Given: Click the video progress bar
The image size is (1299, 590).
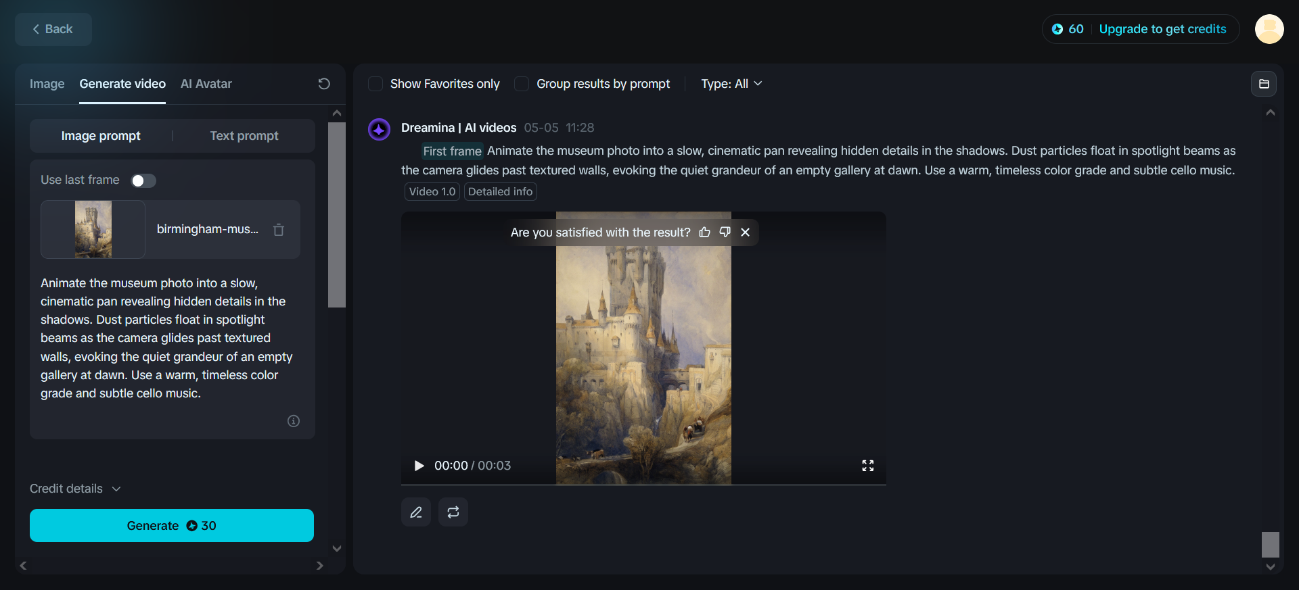Looking at the screenshot, I should click(x=643, y=484).
